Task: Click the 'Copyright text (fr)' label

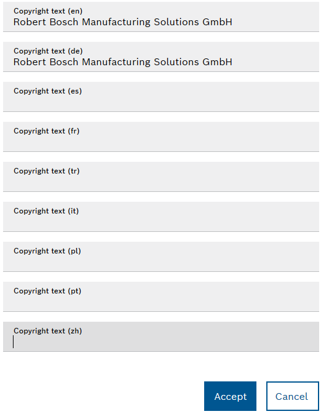Action: pos(47,131)
